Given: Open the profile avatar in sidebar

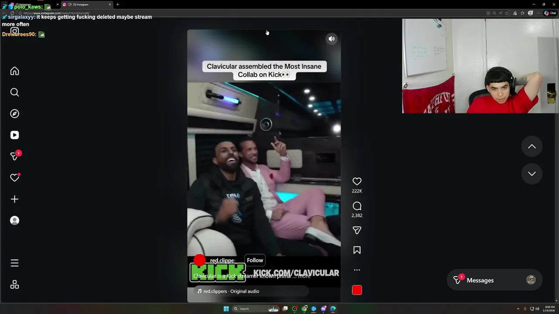Looking at the screenshot, I should [x=14, y=221].
